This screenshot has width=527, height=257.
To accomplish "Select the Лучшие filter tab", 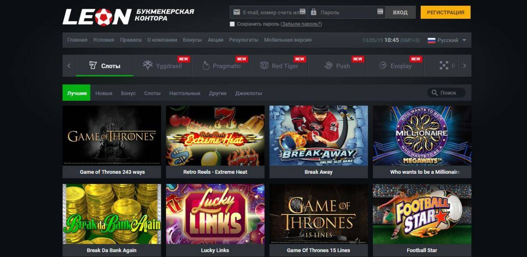I will pyautogui.click(x=76, y=93).
